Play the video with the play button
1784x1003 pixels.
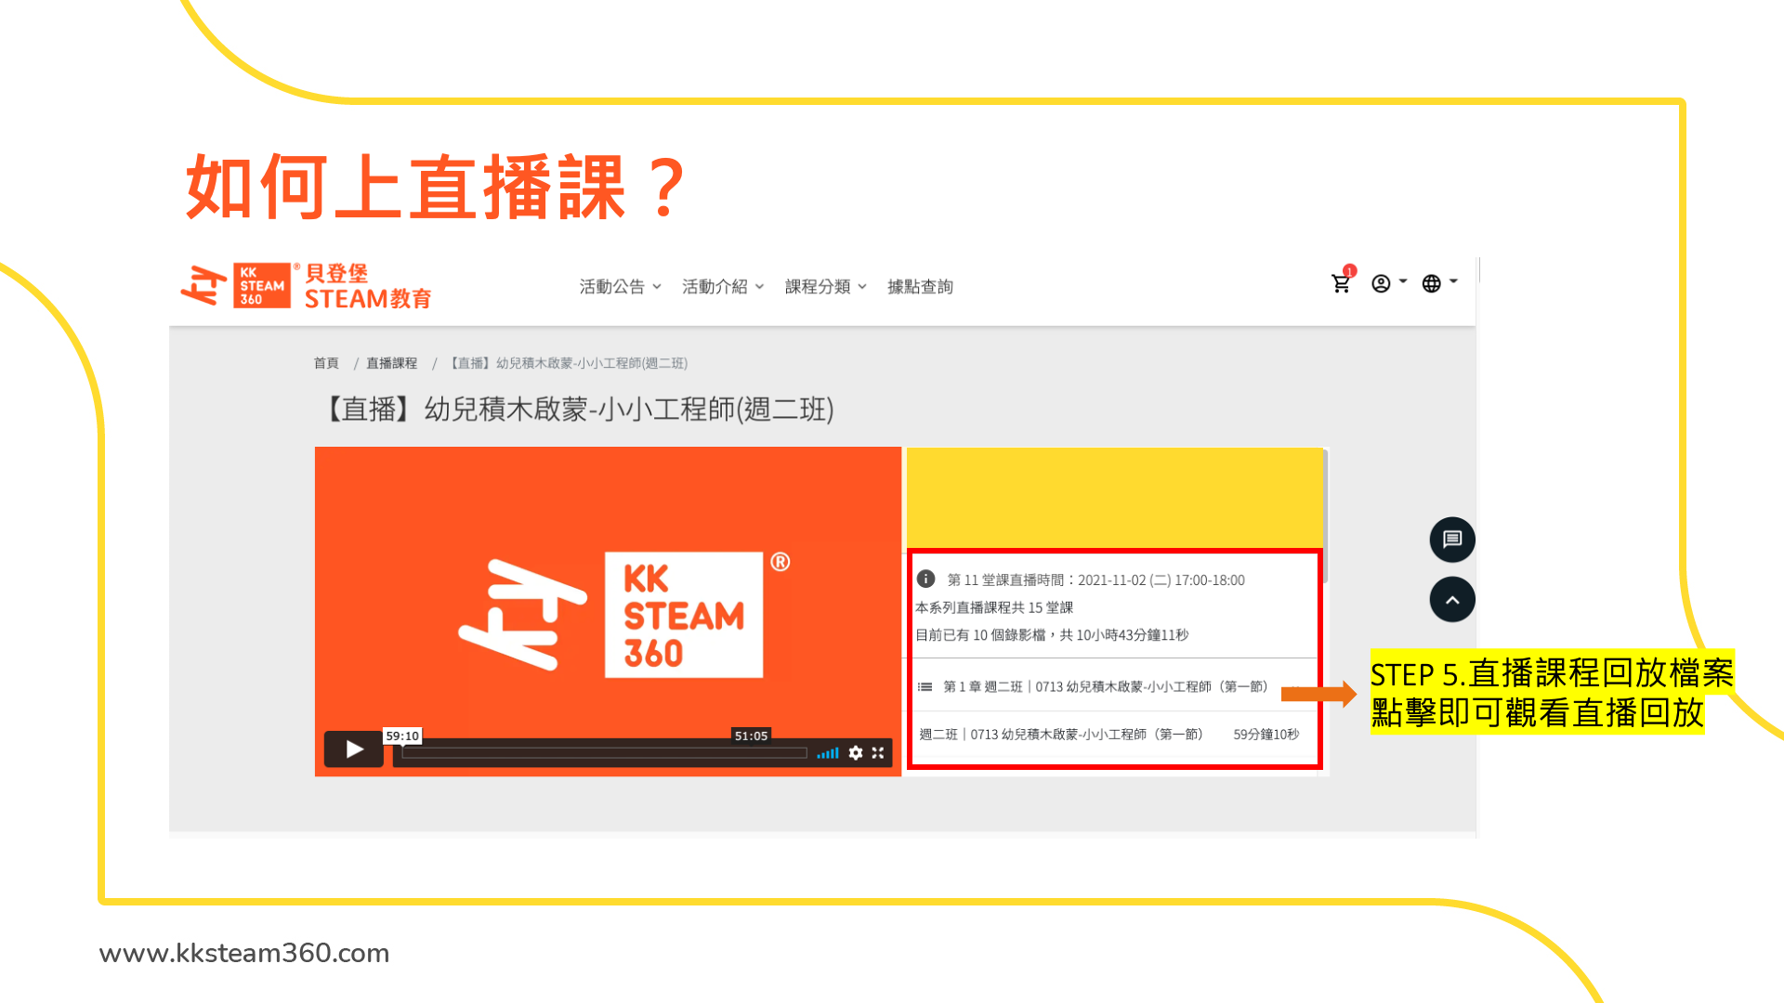click(354, 749)
